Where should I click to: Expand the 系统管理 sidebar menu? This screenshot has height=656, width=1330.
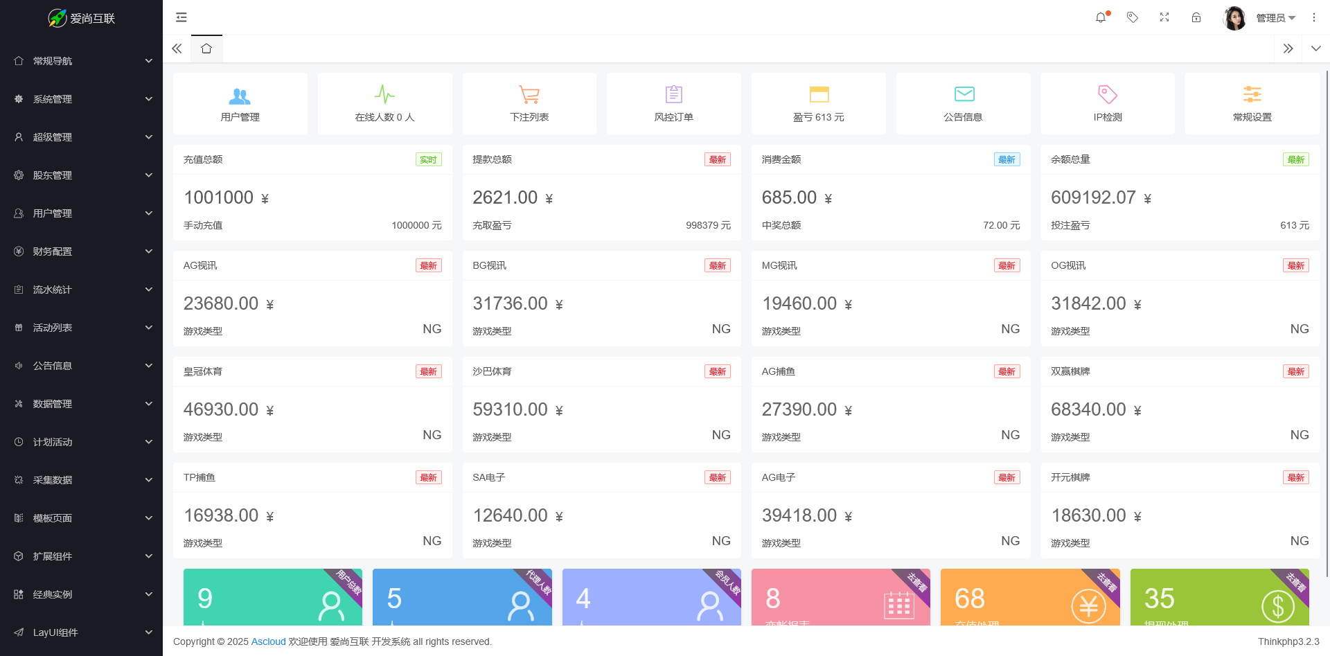(x=81, y=99)
